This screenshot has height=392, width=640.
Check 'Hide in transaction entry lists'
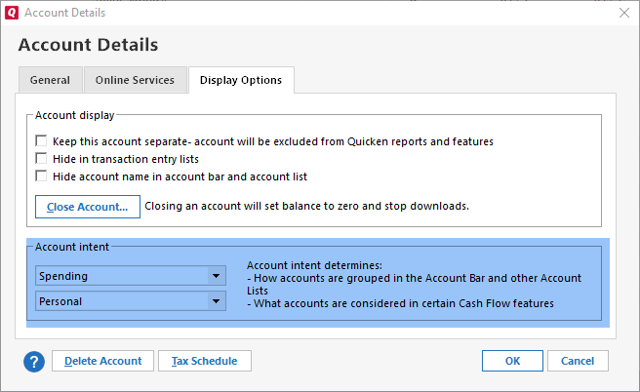[41, 159]
